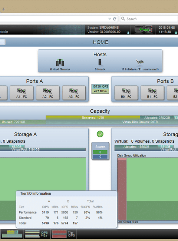Click the blue Spares count box
Viewport: 178px width, 241px height.
[x=100, y=156]
